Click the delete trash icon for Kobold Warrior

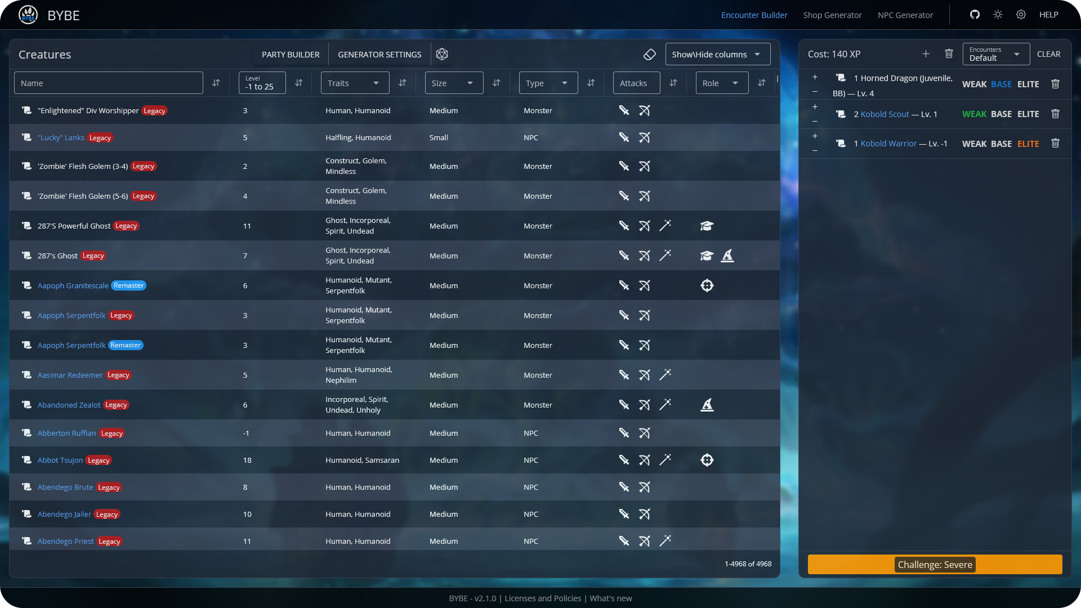[1055, 144]
